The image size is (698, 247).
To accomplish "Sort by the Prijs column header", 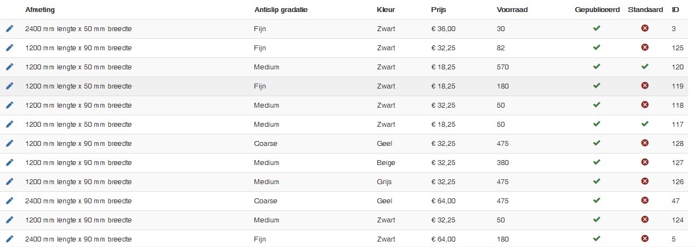I will tap(439, 10).
